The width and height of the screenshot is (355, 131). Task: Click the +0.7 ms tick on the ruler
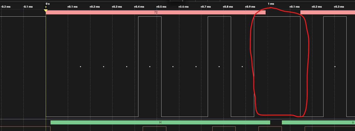206,7
